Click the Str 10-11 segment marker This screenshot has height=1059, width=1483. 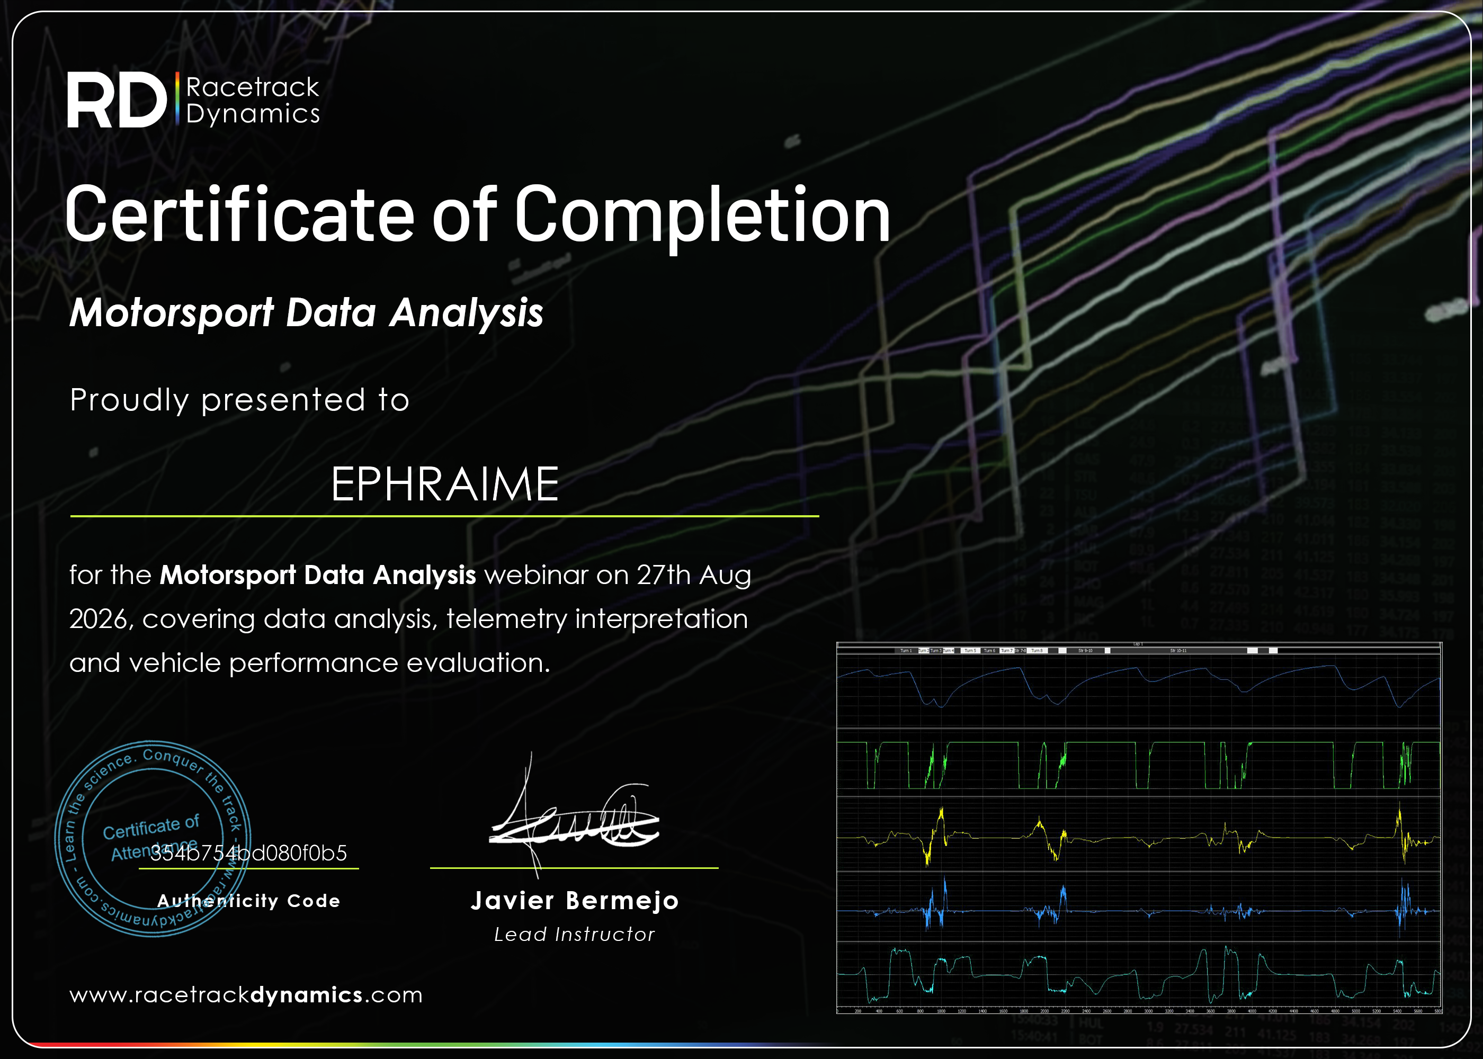tap(1178, 651)
